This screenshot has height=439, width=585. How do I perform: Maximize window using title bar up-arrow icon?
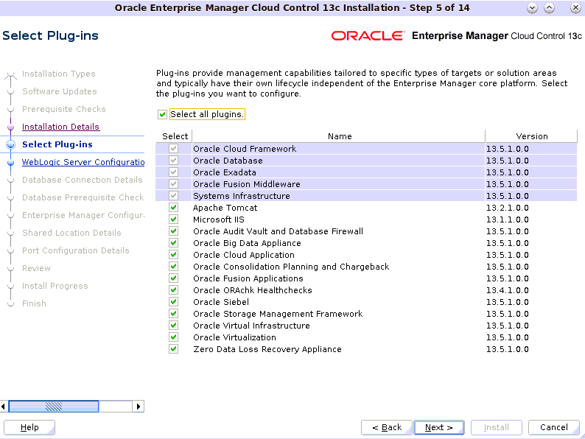[x=549, y=8]
